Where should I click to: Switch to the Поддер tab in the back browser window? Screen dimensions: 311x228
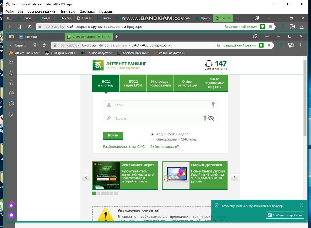(45, 18)
